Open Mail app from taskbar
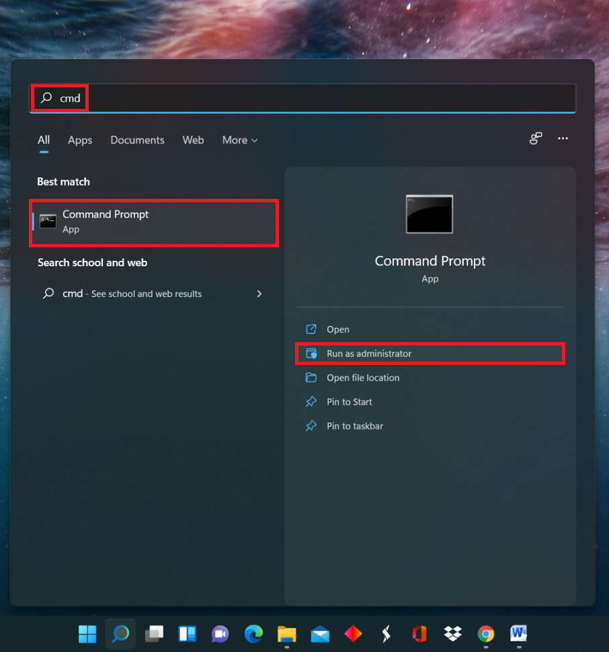The height and width of the screenshot is (652, 609). pyautogui.click(x=320, y=634)
